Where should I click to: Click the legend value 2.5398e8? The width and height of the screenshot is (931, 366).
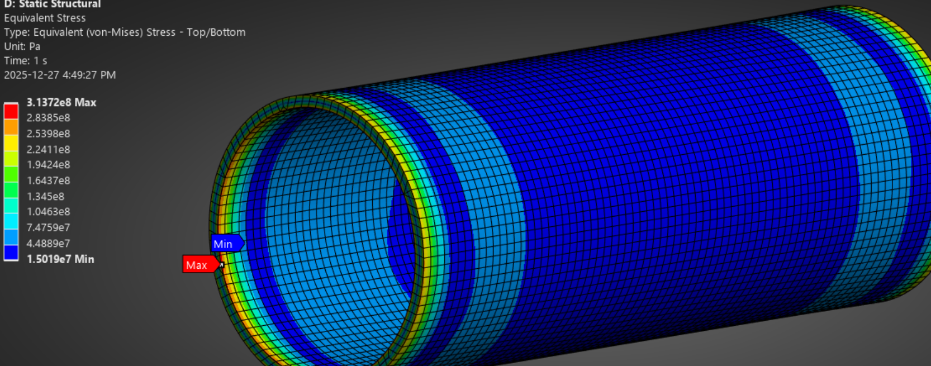(48, 134)
